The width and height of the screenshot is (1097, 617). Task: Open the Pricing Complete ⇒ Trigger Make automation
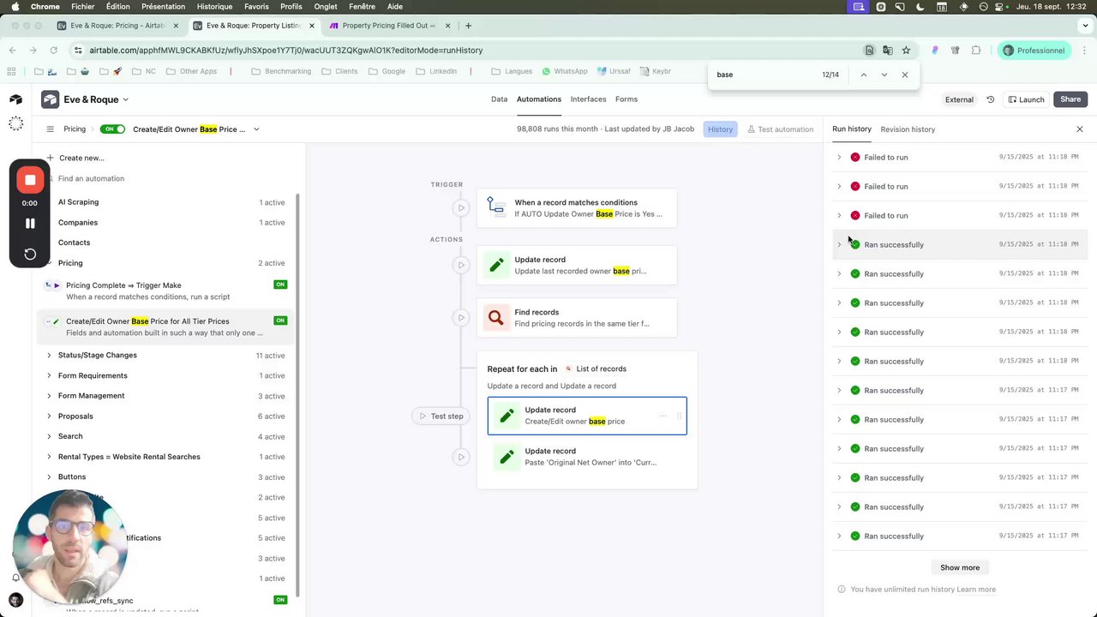pos(165,291)
